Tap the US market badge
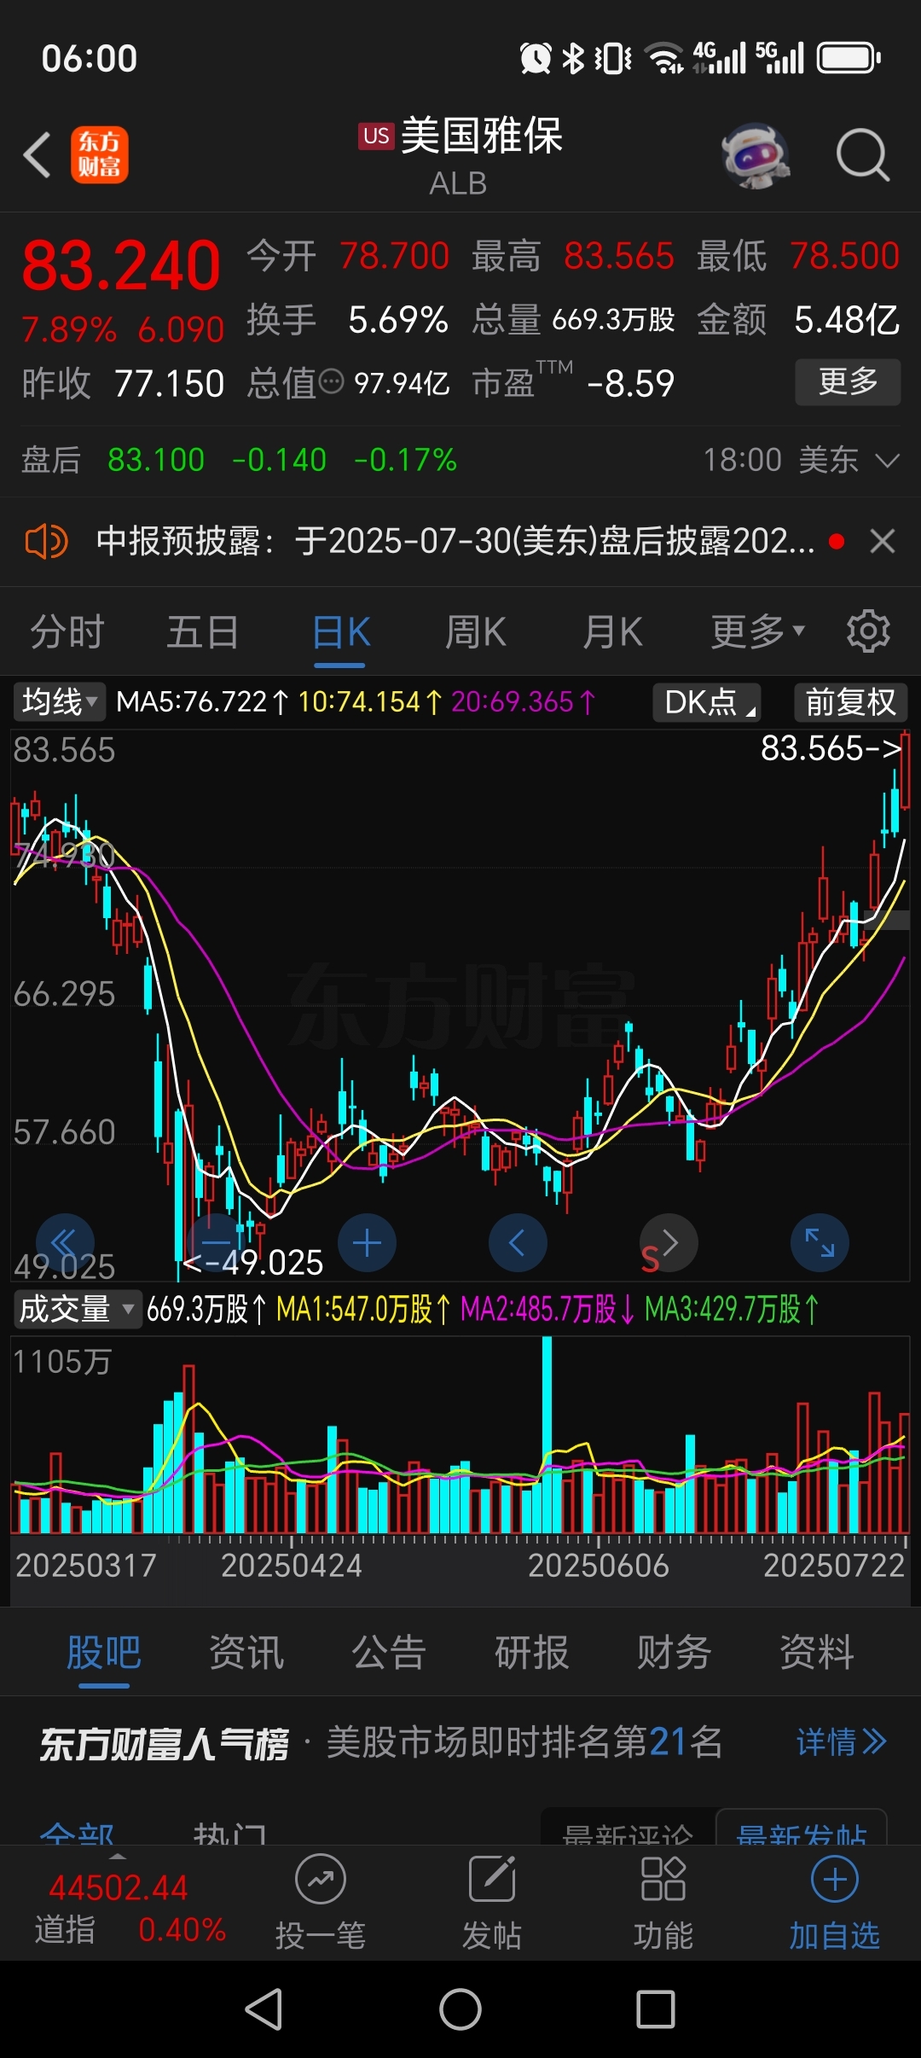The height and width of the screenshot is (2058, 921). [x=376, y=136]
